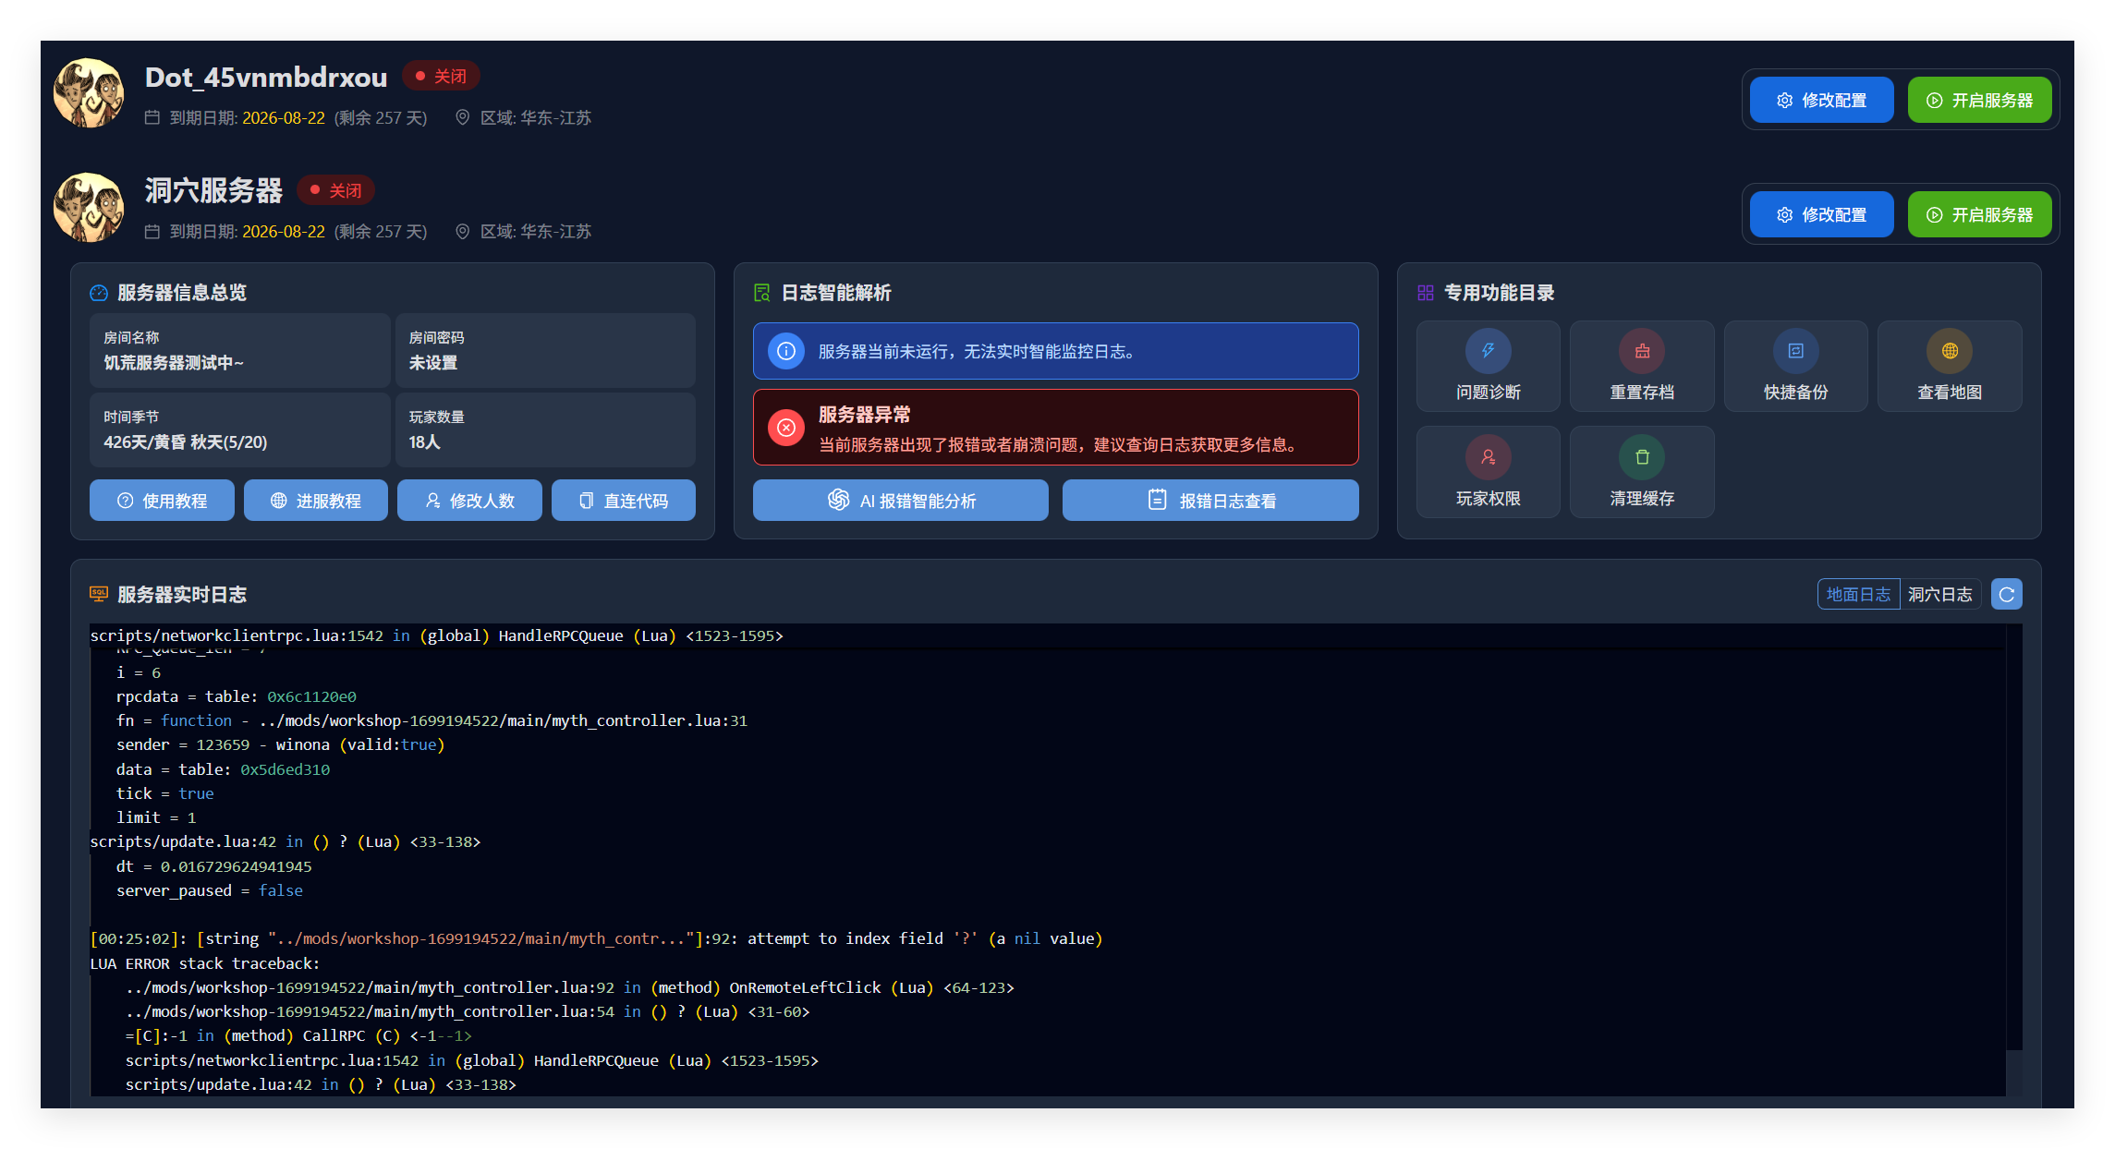Open 报错日志查看 error log viewer
The height and width of the screenshot is (1149, 2115).
(x=1210, y=501)
